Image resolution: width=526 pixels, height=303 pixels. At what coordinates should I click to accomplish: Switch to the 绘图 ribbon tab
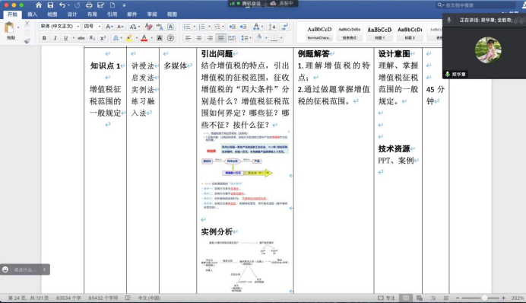[52, 14]
